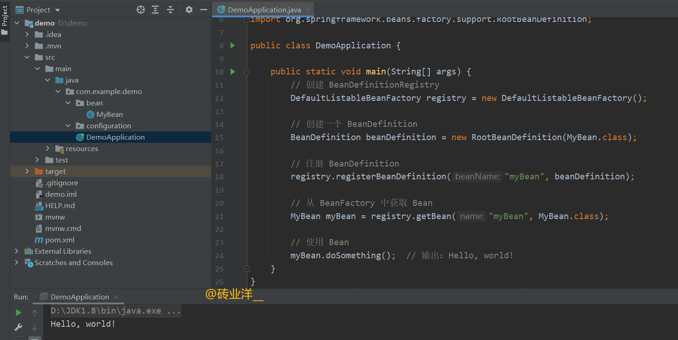Open the Project view mode dropdown
The width and height of the screenshot is (678, 340).
(57, 9)
